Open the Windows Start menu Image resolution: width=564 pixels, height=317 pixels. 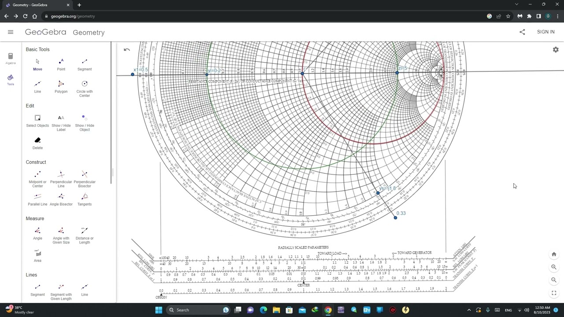tap(159, 310)
